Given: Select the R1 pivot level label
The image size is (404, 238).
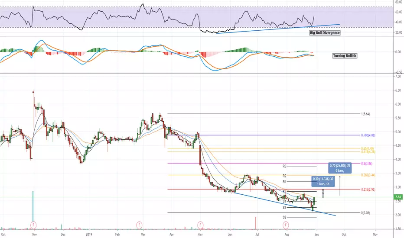Looking at the screenshot, I should coord(284,182).
